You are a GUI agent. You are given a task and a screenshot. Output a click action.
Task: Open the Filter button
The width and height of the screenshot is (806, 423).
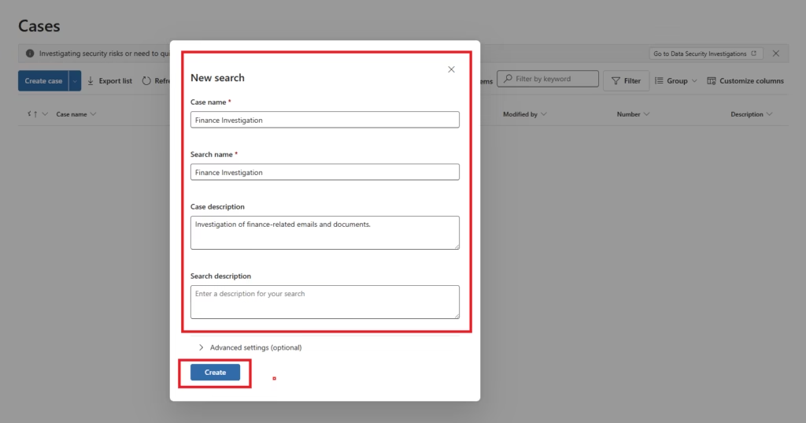626,81
